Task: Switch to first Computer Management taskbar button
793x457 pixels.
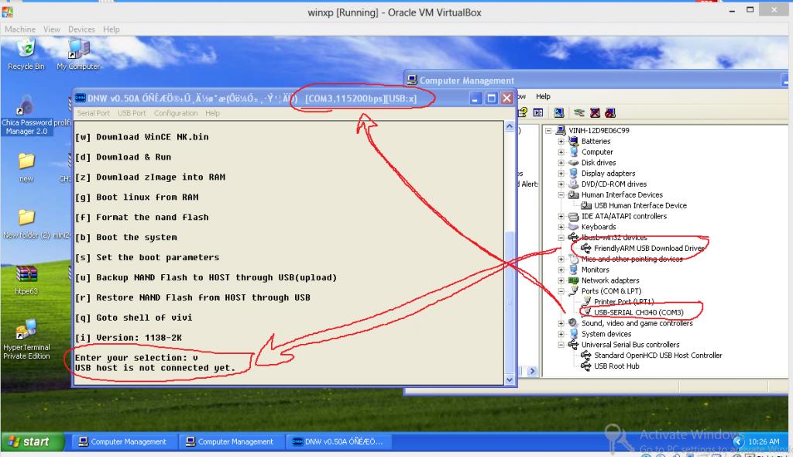Action: coord(123,442)
